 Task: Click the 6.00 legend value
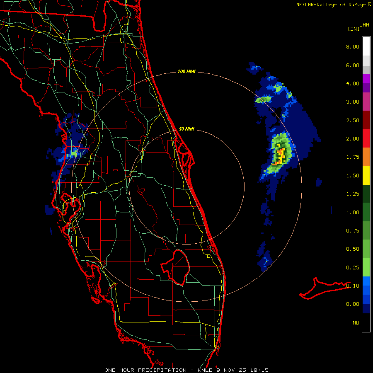(x=353, y=65)
